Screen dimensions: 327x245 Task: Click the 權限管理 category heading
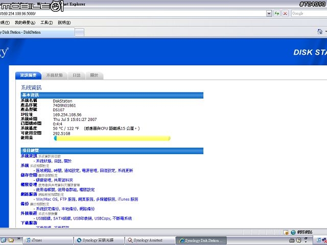coord(29,185)
